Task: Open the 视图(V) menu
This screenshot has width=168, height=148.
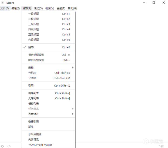Action: pyautogui.click(x=50, y=8)
